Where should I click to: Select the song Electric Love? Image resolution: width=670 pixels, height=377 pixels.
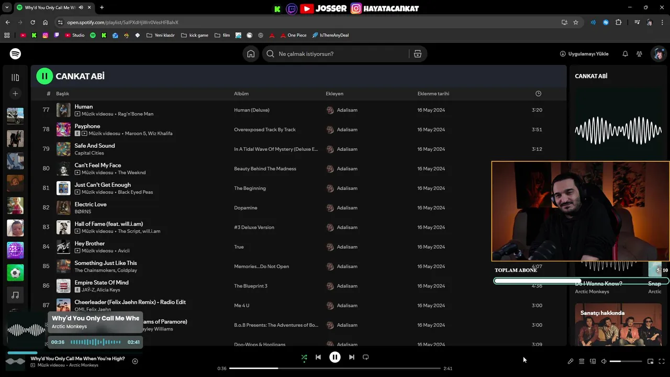click(91, 204)
